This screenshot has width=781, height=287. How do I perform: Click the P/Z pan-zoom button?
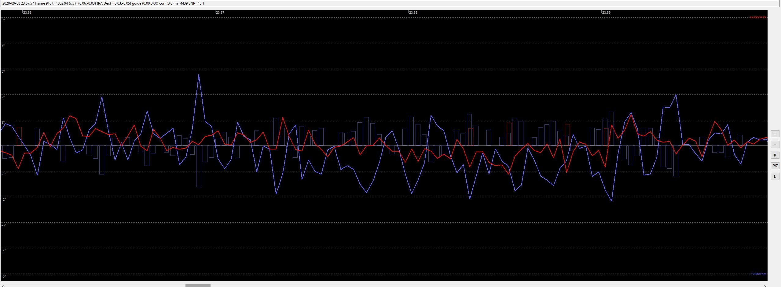[775, 166]
